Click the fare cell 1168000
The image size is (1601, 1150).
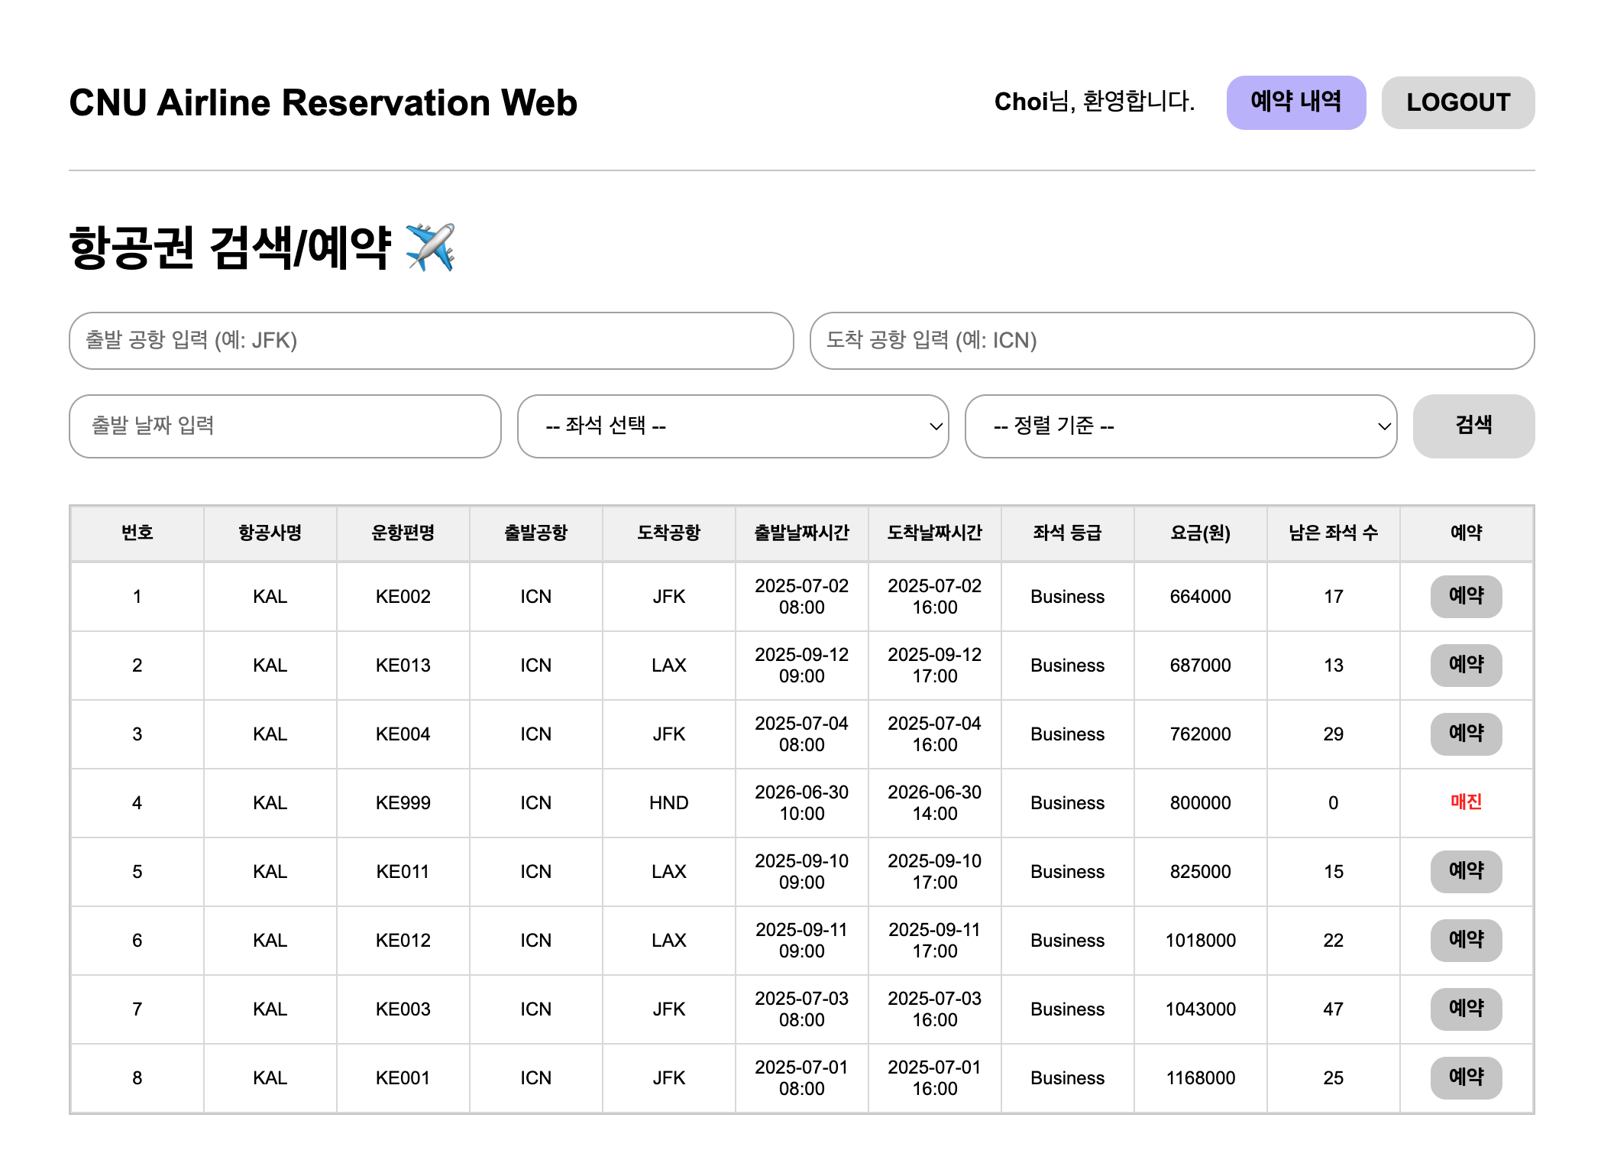pos(1201,1078)
